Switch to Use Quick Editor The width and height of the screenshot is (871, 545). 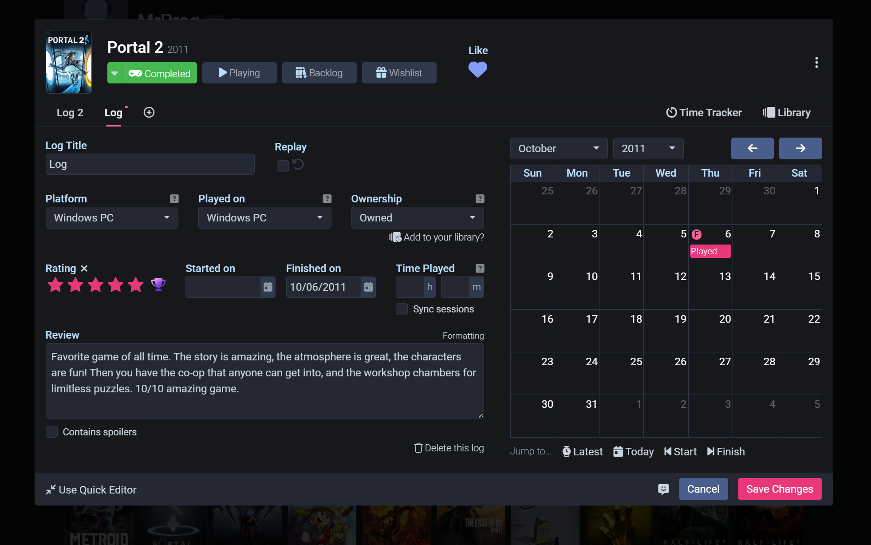91,490
